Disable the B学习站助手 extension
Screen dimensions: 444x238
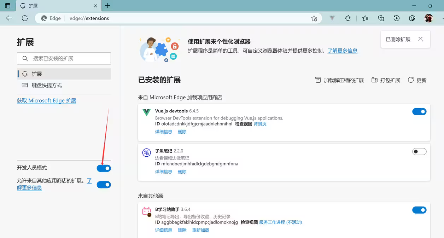pyautogui.click(x=419, y=210)
